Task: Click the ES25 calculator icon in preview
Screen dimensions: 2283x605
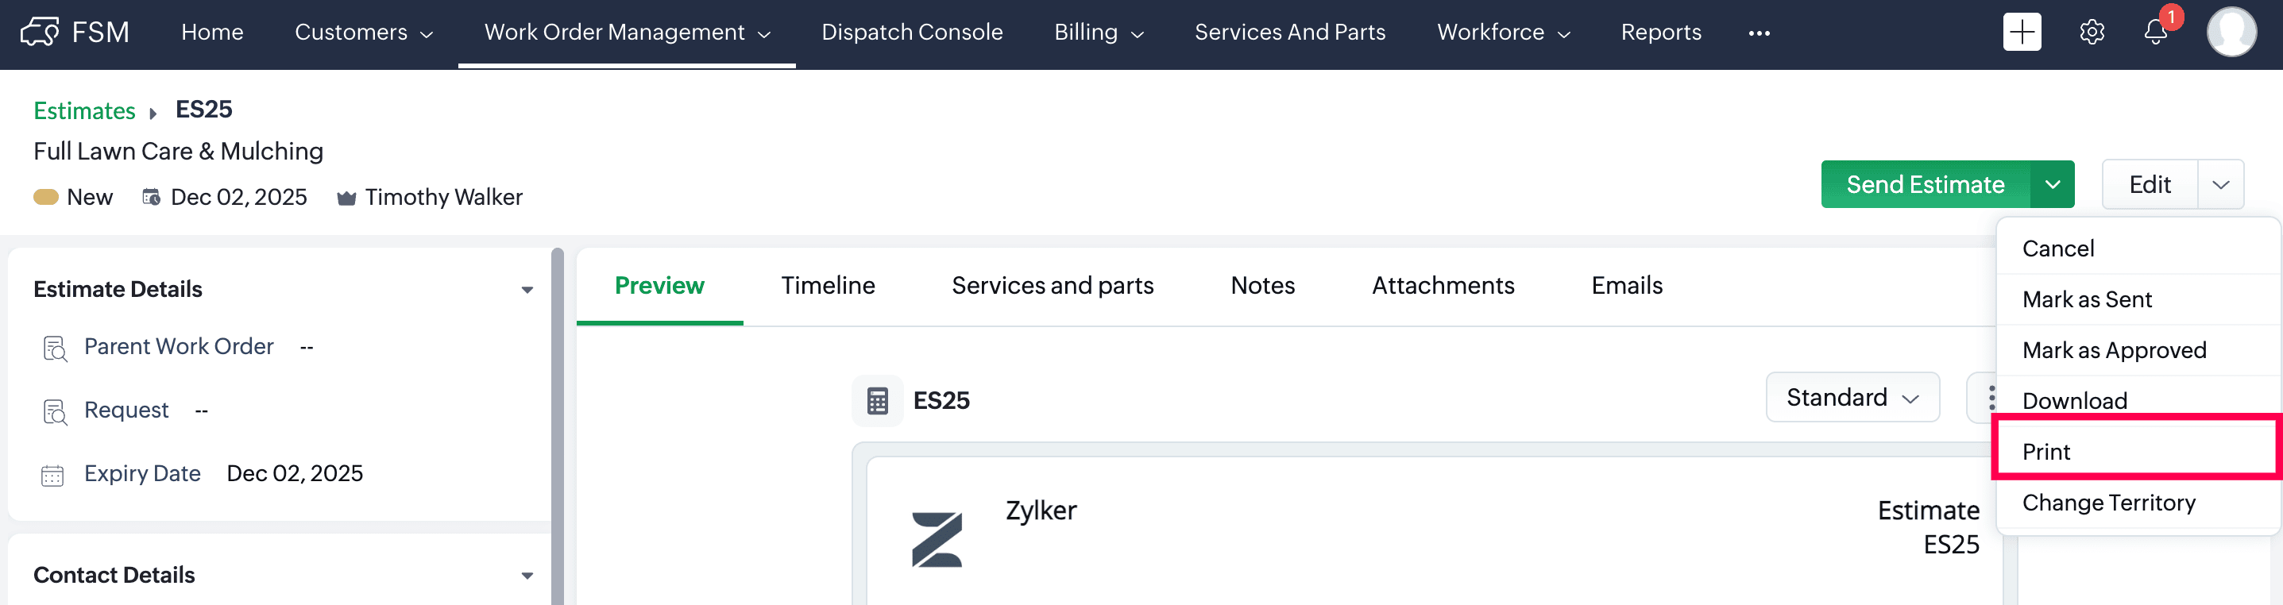Action: pos(878,400)
